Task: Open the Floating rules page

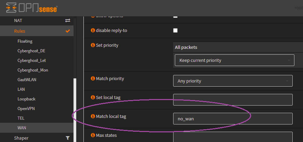Action: point(25,41)
